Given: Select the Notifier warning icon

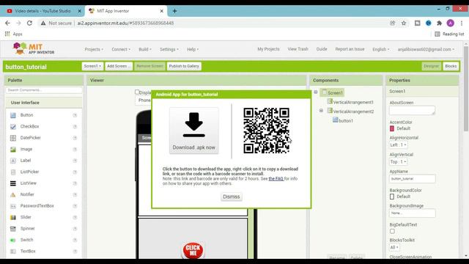Looking at the screenshot, I should coord(13,195).
